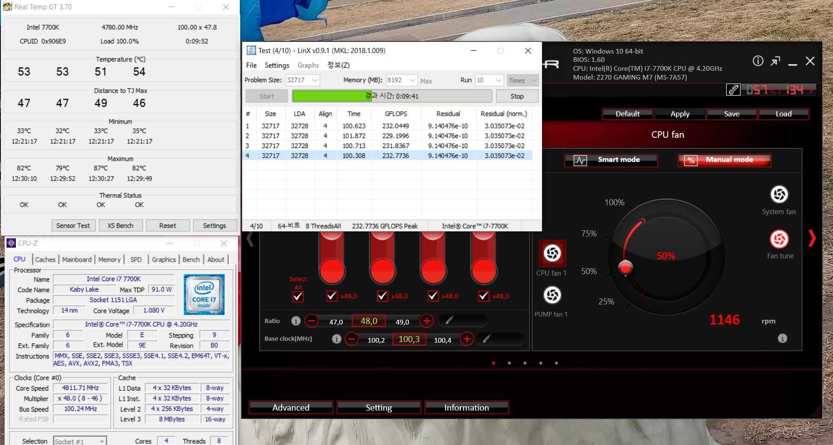Toggle the last core x48,0 checkbox
Viewport: 833px width, 445px height.
pos(484,296)
